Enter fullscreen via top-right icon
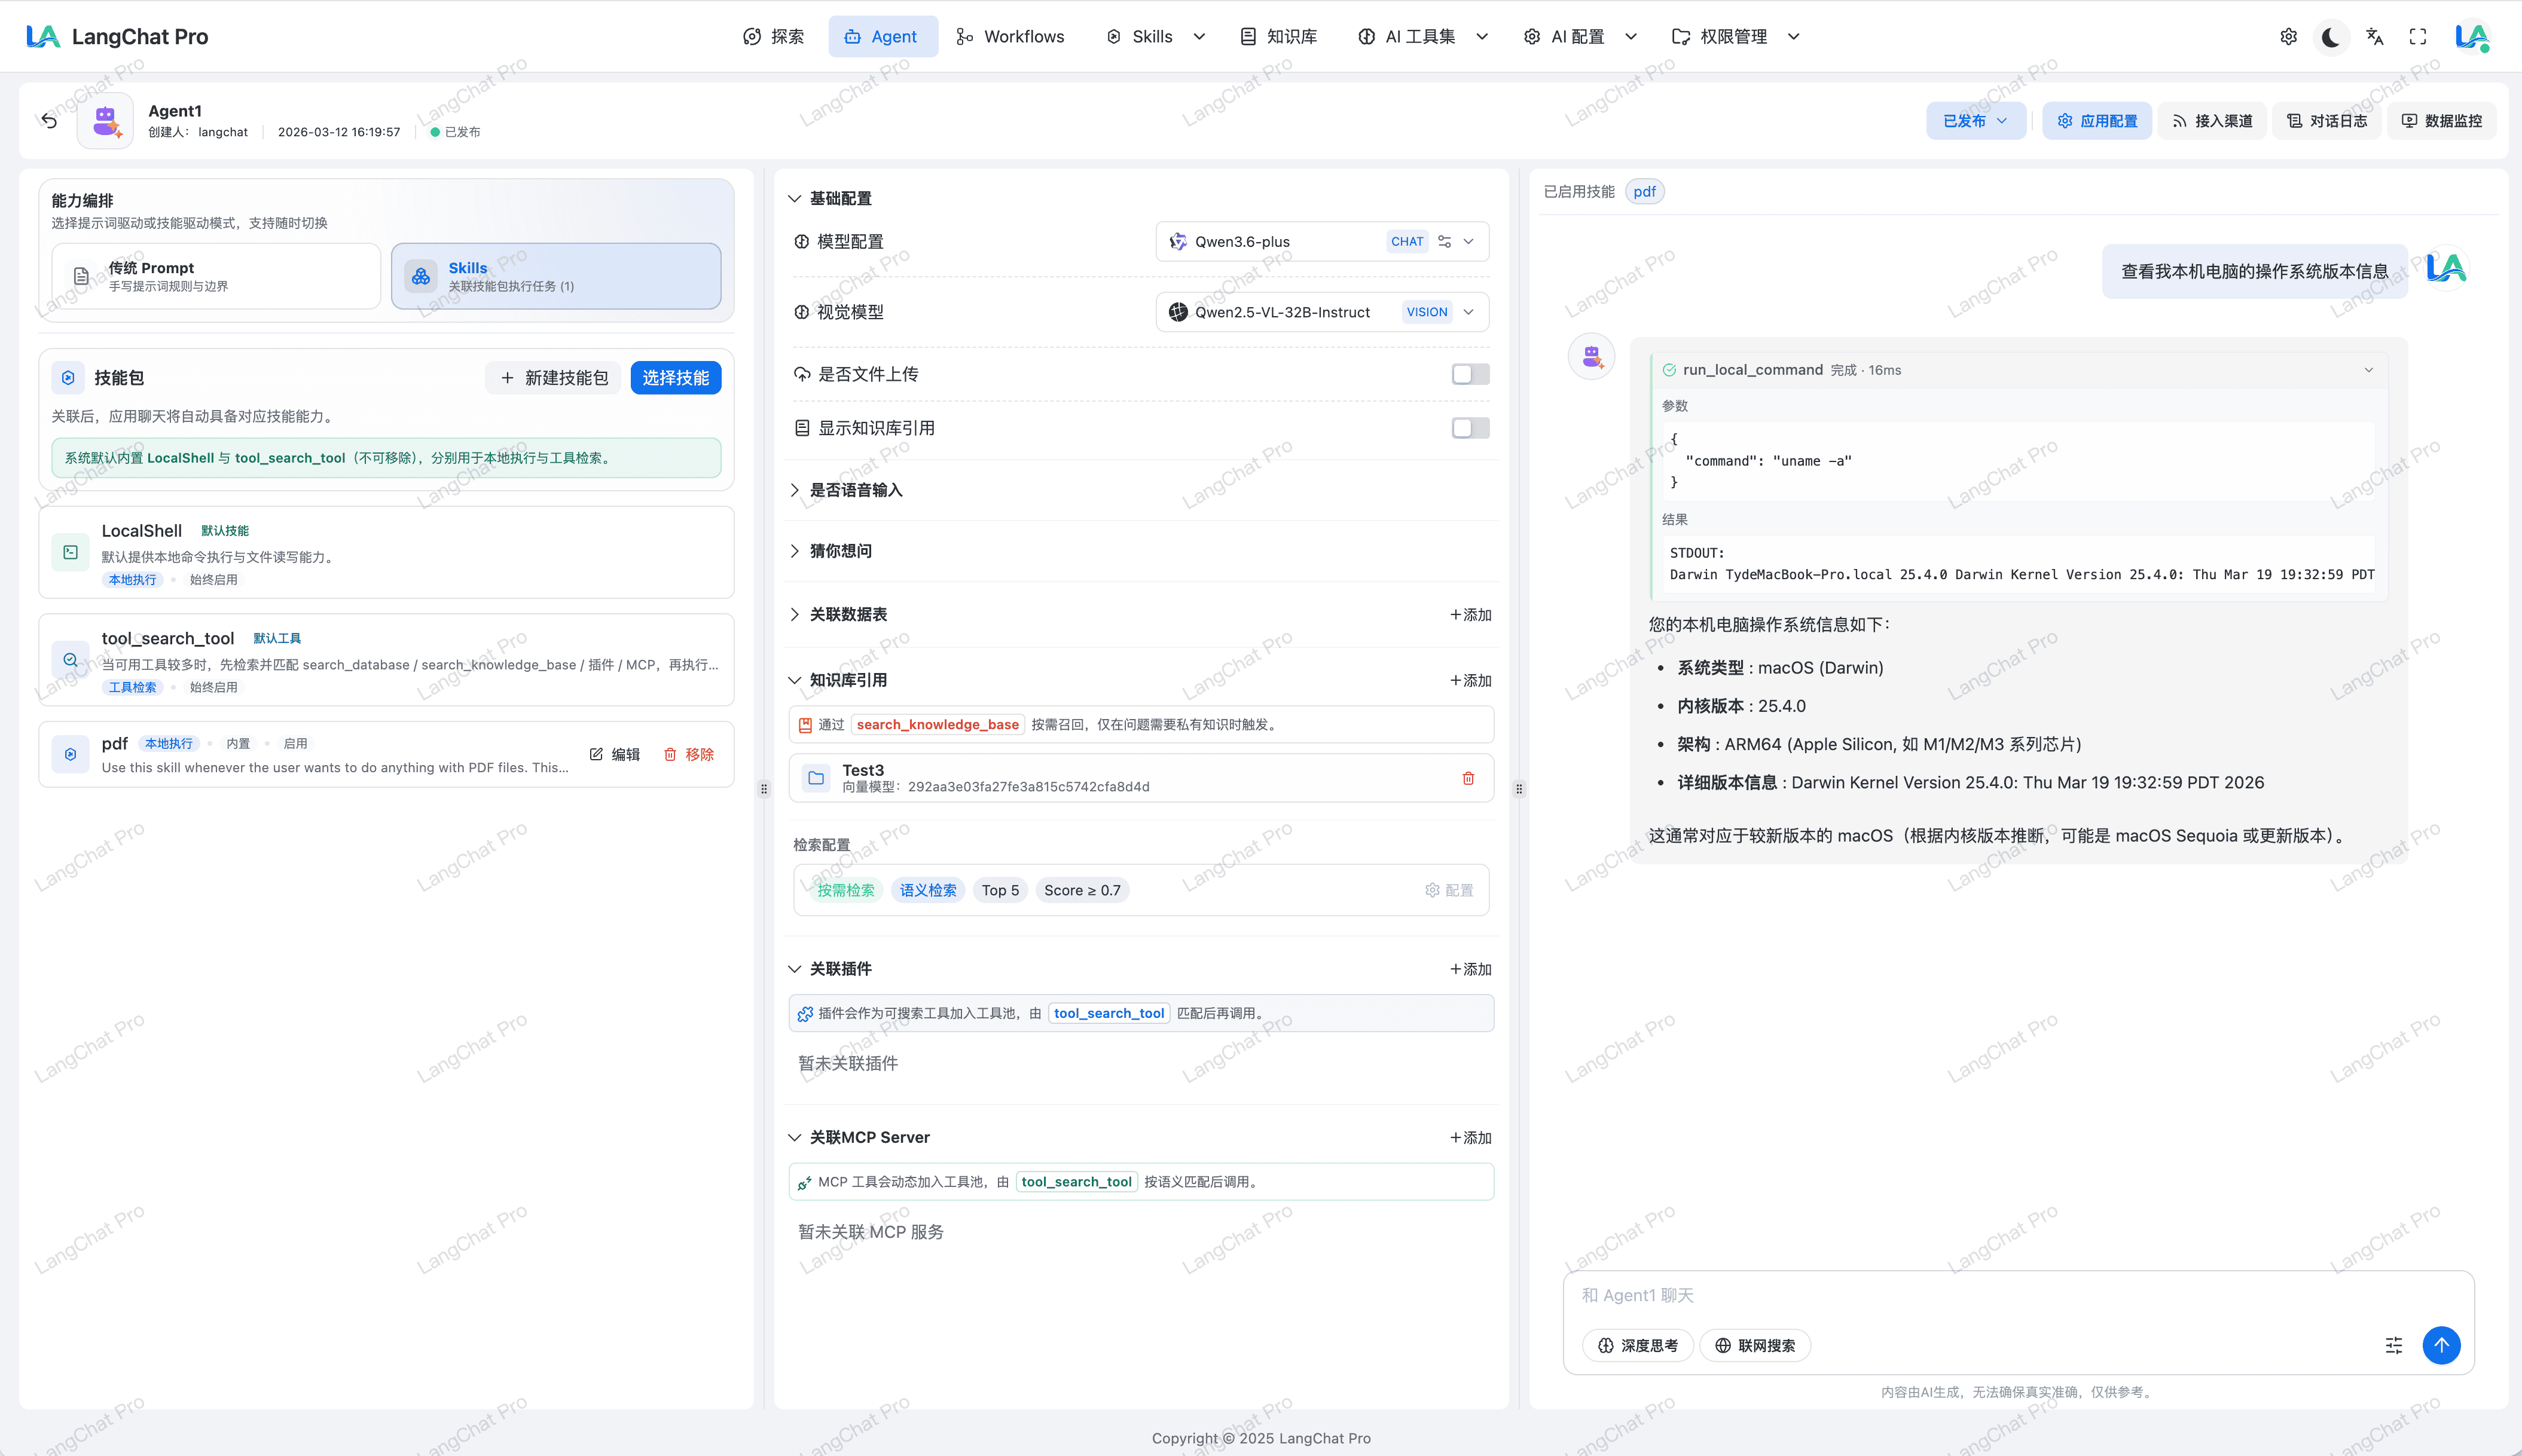 click(2418, 37)
